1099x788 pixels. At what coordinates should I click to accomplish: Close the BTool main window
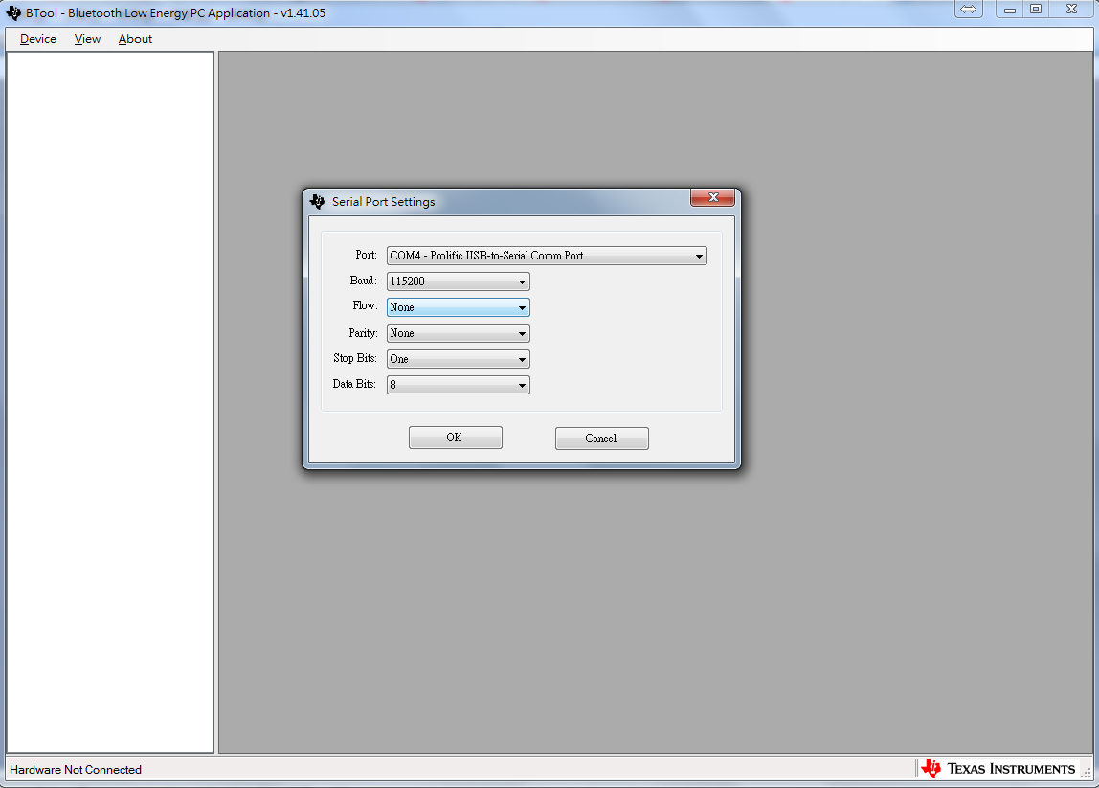pyautogui.click(x=1071, y=10)
